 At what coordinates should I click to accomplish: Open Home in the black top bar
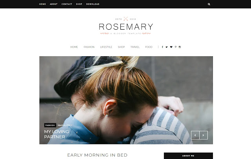click(x=42, y=4)
